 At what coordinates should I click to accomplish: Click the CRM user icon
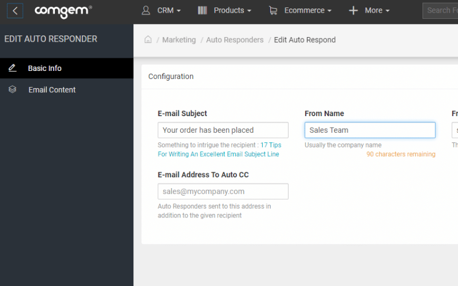click(x=146, y=10)
